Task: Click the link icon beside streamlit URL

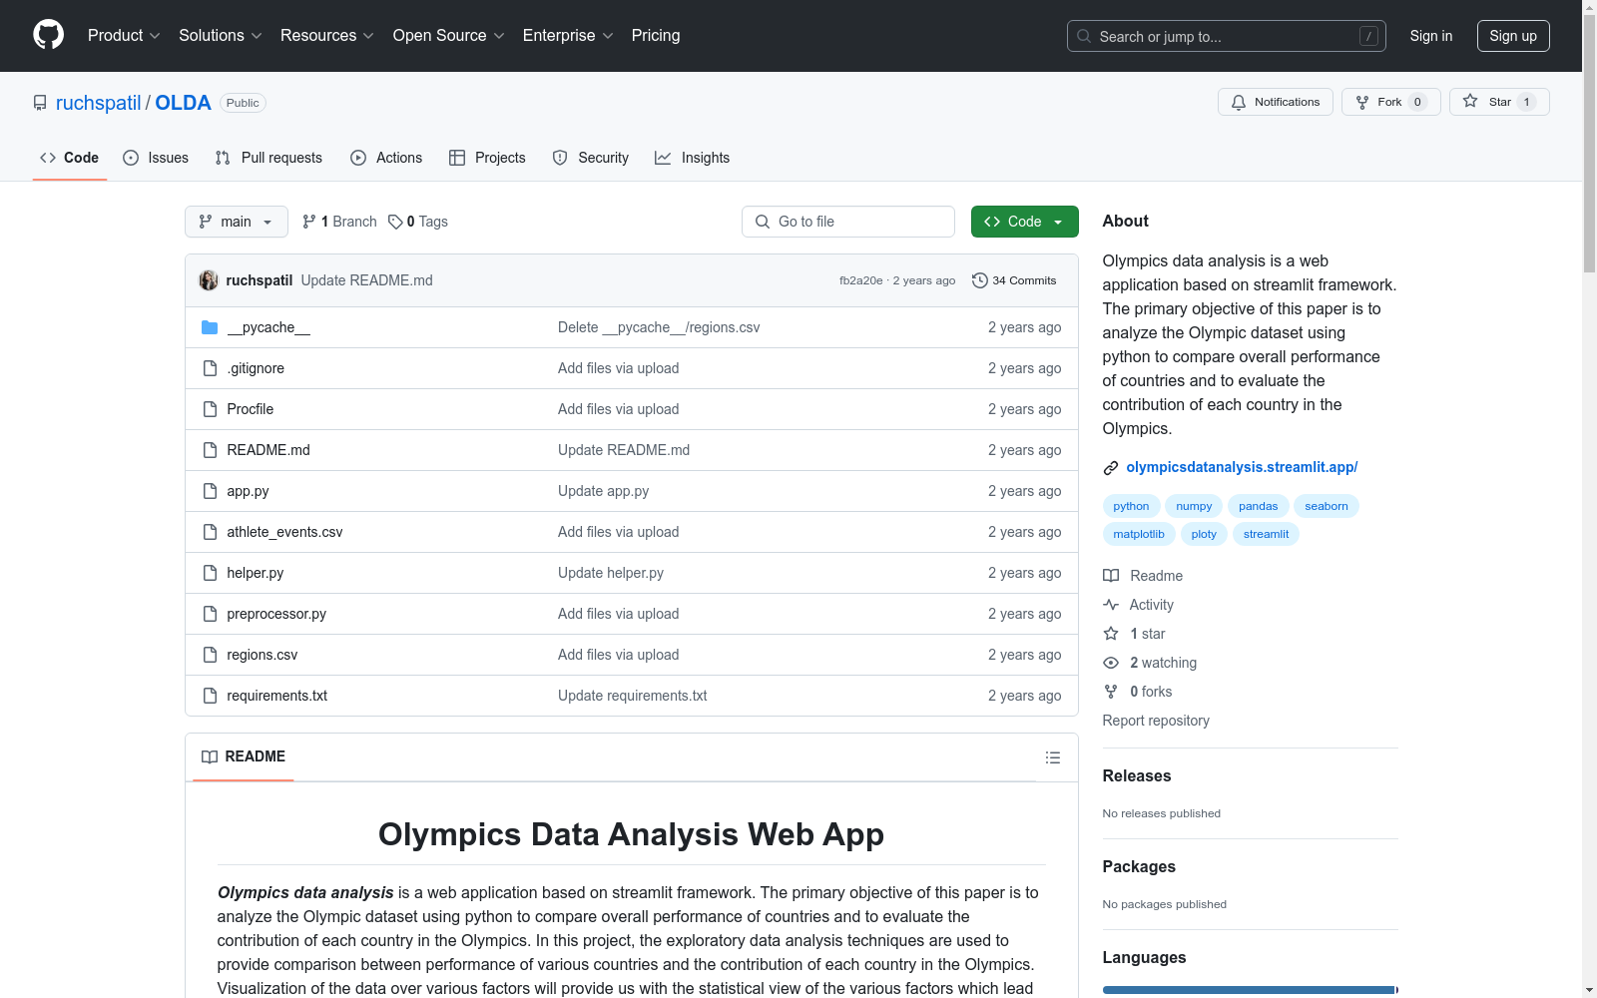Action: [1111, 468]
